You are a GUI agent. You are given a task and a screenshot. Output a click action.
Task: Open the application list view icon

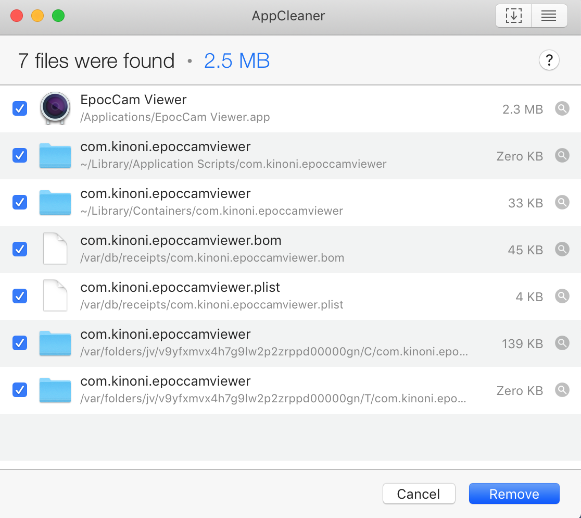point(549,16)
